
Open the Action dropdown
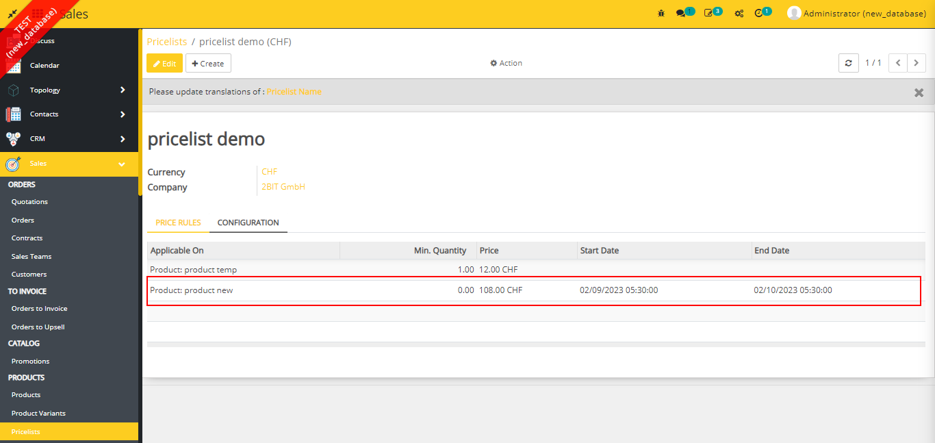[x=507, y=63]
